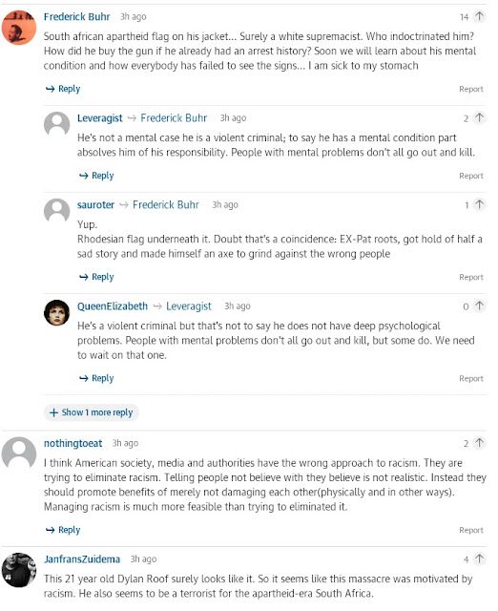Expand 'Show 1 more reply'
Viewport: 498px width, 611px height.
point(92,412)
